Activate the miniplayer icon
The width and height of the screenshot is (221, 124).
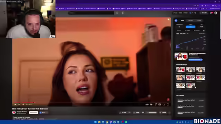[160, 104]
